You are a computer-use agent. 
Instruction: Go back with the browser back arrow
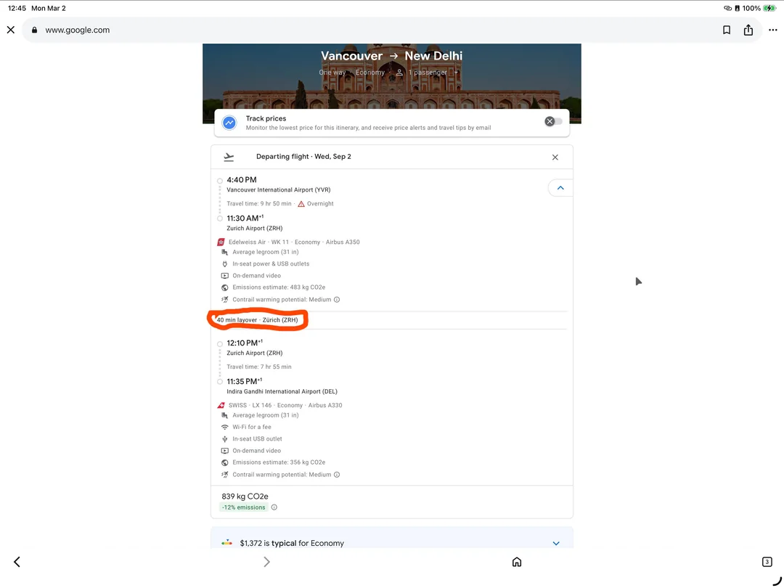click(x=17, y=562)
